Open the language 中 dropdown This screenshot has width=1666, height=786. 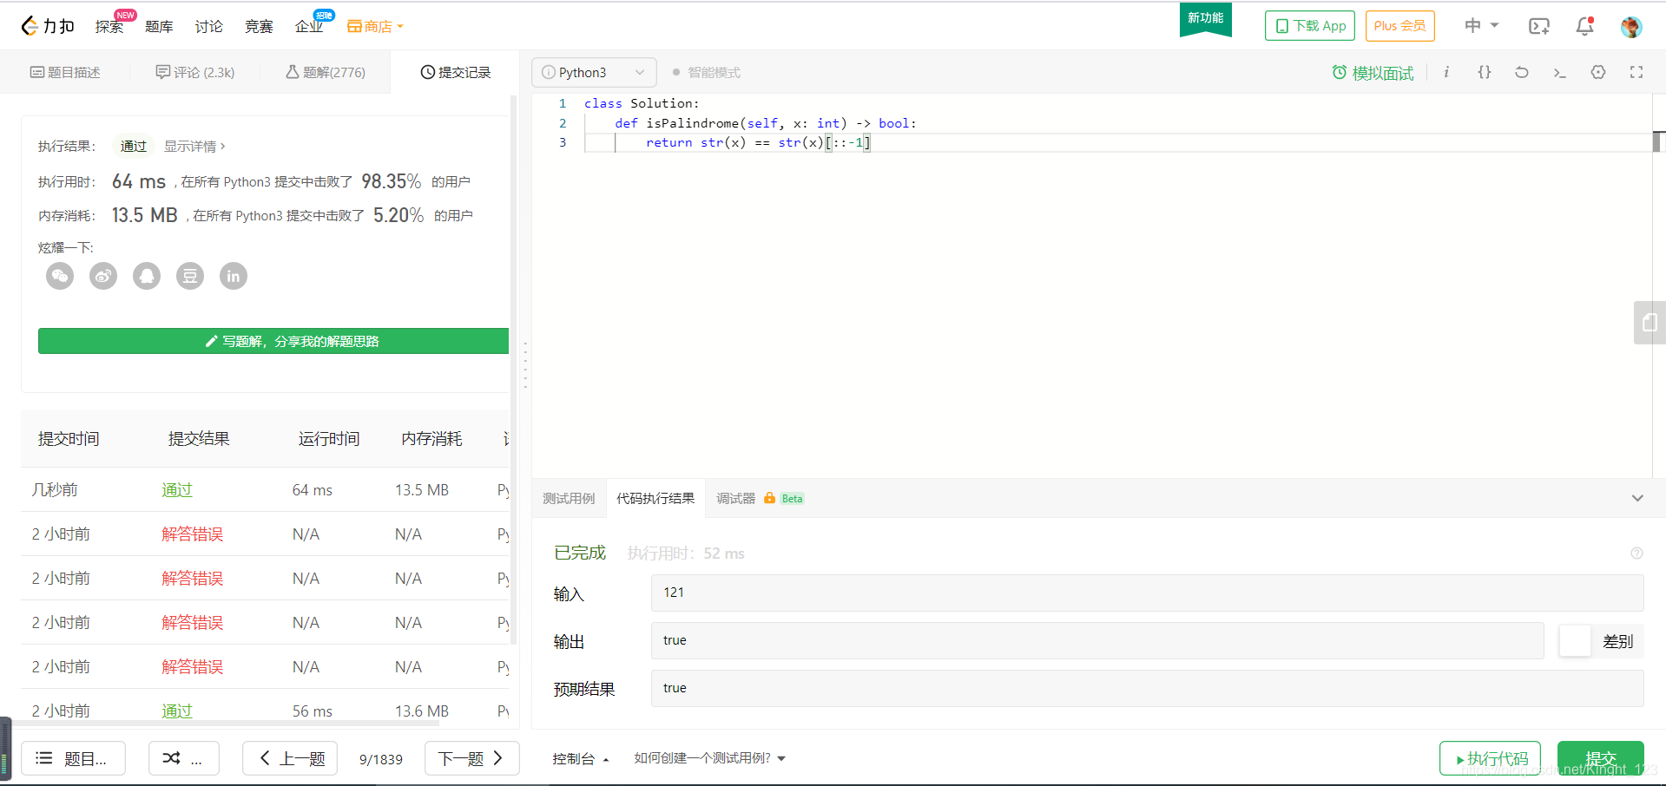click(1482, 26)
